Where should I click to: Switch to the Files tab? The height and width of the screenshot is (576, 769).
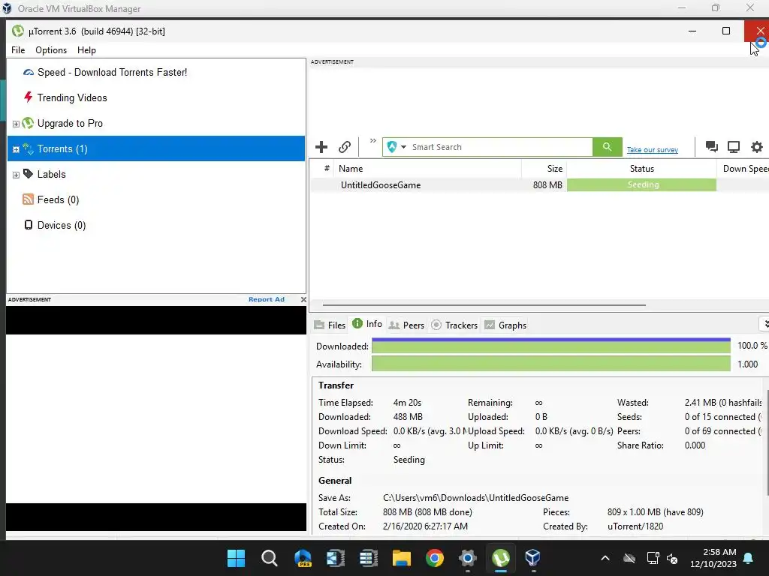330,325
